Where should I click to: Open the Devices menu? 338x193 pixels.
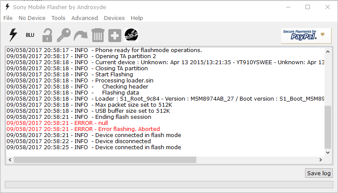coord(114,18)
